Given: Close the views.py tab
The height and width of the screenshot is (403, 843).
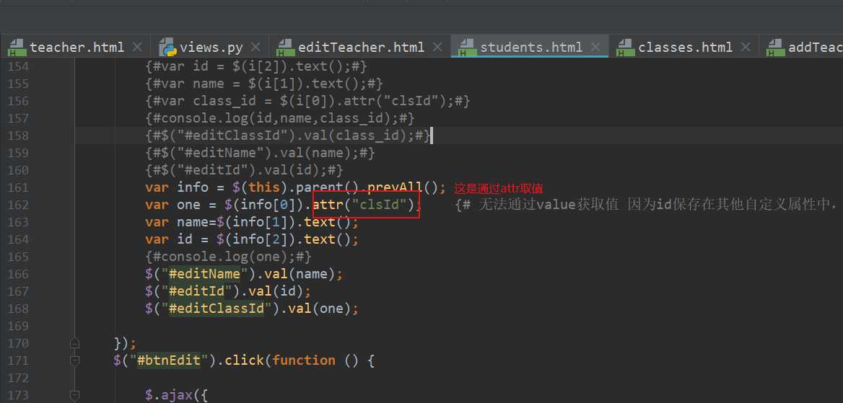Looking at the screenshot, I should [x=256, y=48].
